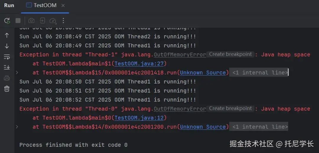This screenshot has height=153, width=319.
Task: Expand folded chevron beside Lambda$15 line
Action: point(17,73)
